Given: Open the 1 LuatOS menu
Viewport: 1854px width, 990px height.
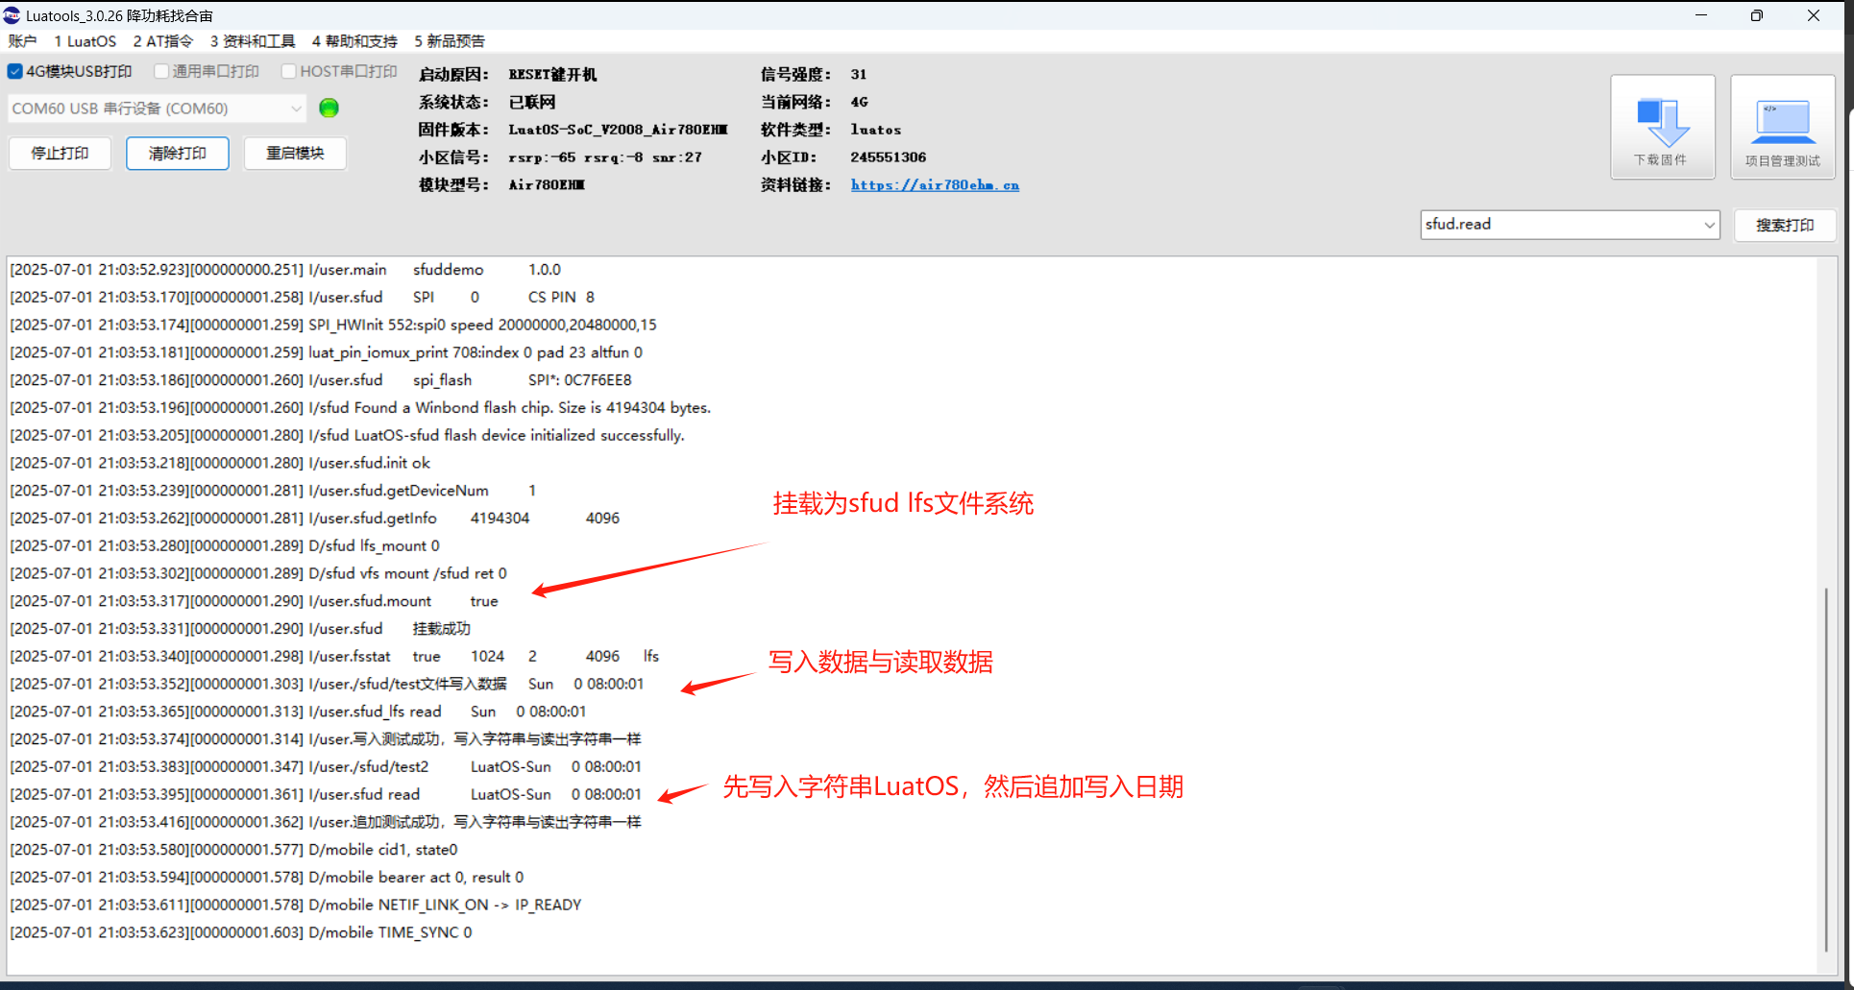Looking at the screenshot, I should [85, 41].
